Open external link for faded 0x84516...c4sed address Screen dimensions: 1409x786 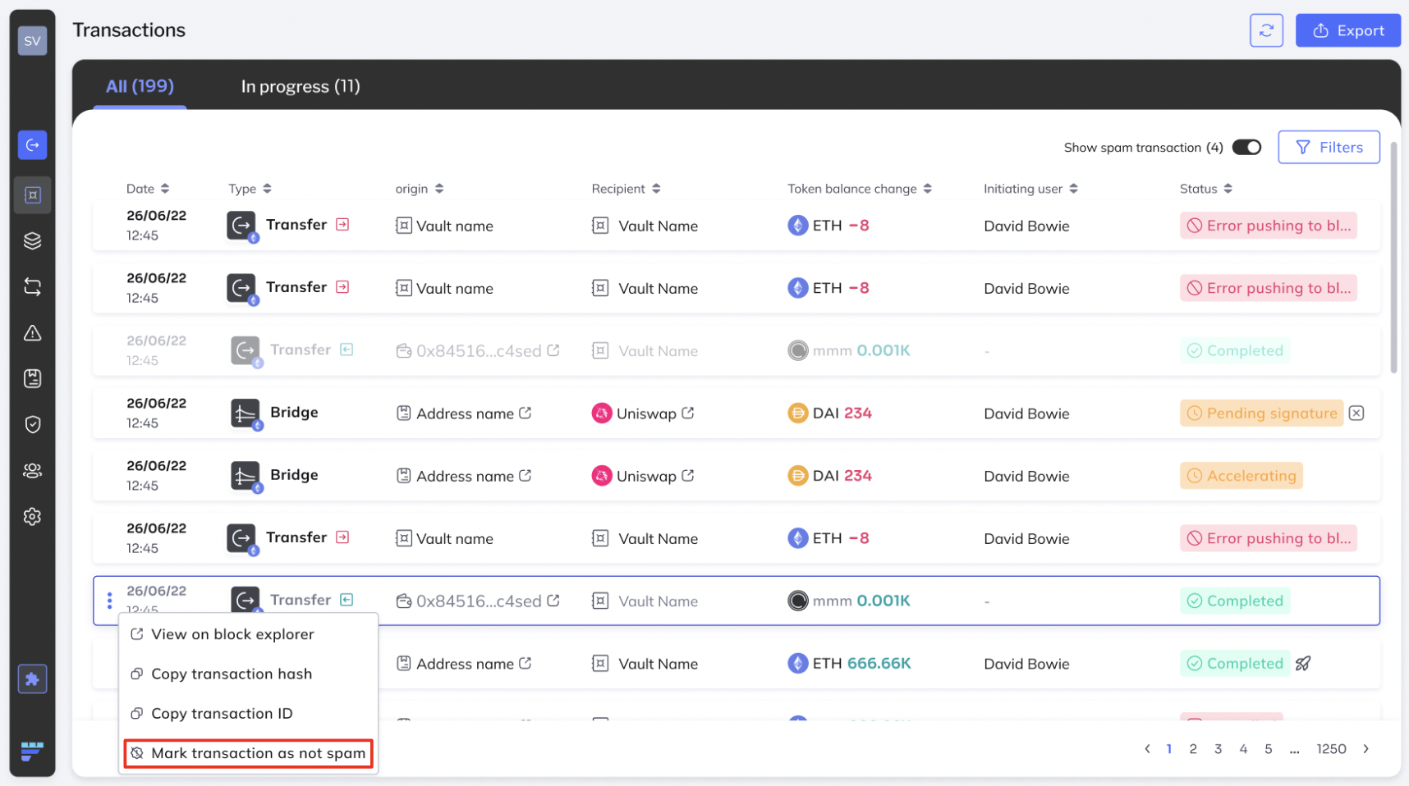click(553, 350)
